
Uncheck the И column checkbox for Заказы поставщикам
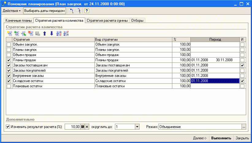tap(242, 65)
